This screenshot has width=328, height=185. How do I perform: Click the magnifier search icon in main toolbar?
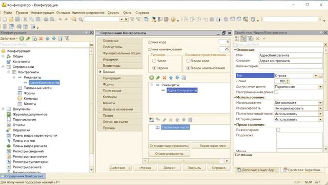click(x=81, y=20)
